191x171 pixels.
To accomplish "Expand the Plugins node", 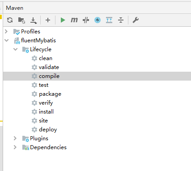I will pos(15,138).
